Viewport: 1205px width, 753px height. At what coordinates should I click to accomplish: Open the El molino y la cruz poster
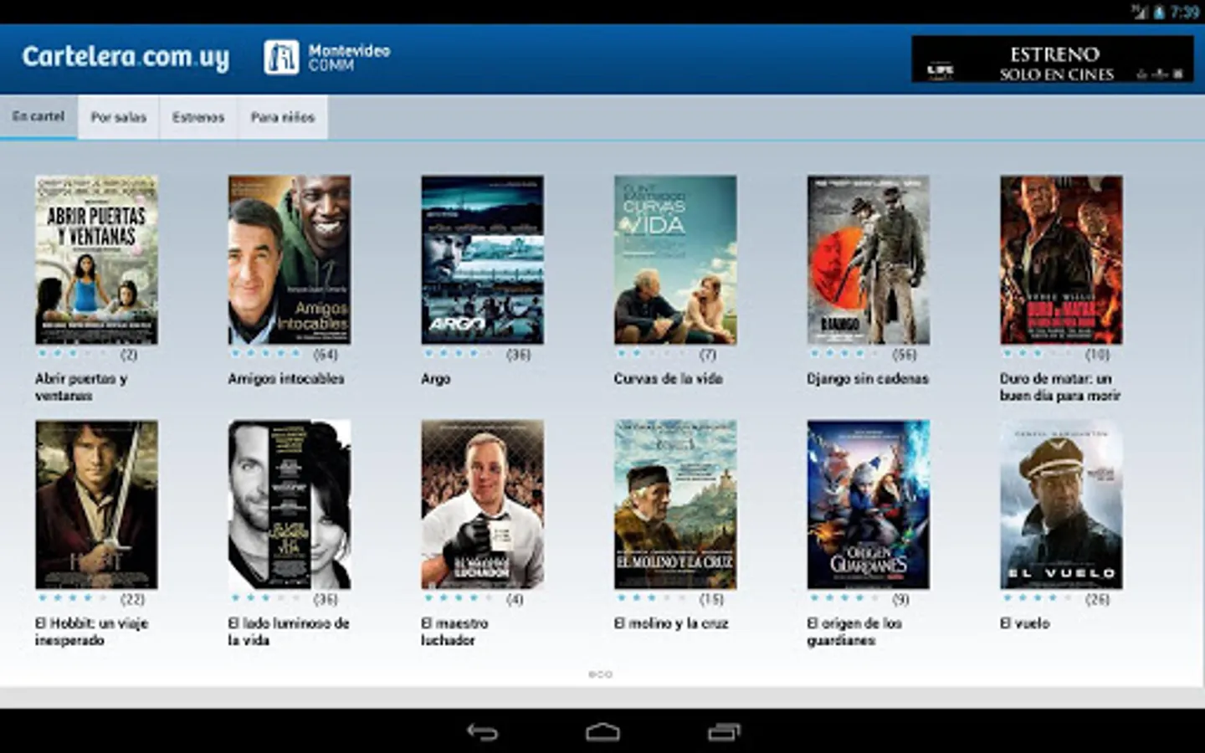pos(675,505)
